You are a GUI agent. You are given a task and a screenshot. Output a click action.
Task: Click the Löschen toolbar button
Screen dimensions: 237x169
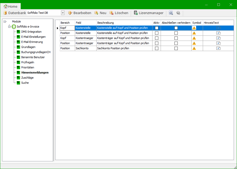pos(119,13)
